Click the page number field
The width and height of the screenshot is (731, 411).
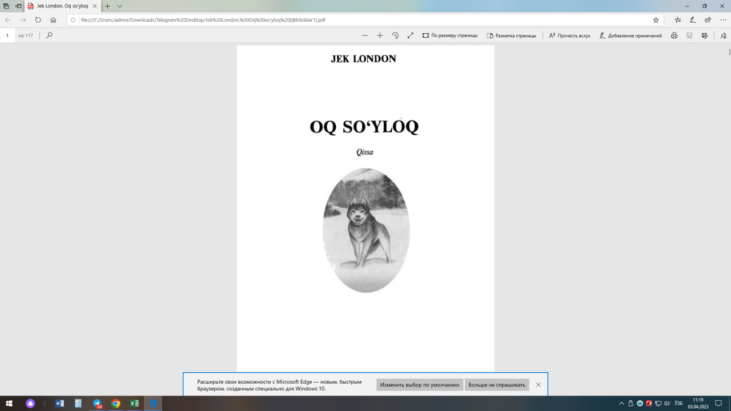point(8,35)
